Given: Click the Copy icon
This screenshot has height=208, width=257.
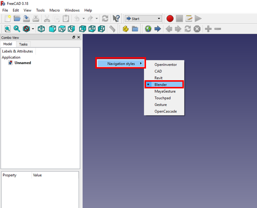Looking at the screenshot, I should coord(57,19).
